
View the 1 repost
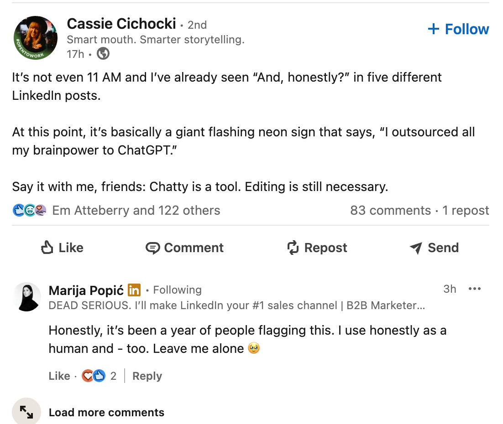point(466,210)
